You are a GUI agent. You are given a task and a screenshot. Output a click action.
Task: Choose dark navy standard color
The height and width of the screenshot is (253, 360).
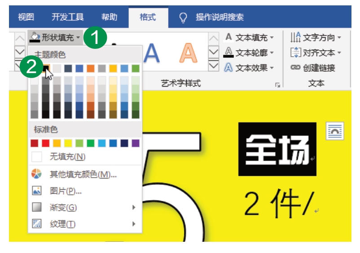click(124, 143)
